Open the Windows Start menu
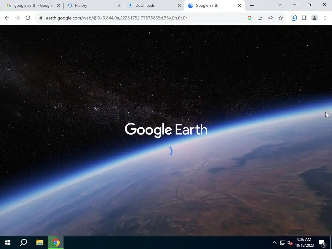332x249 pixels. [x=8, y=243]
